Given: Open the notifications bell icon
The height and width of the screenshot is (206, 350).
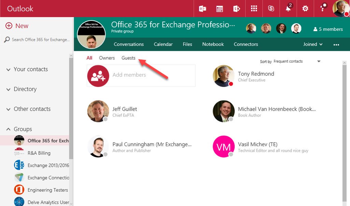Looking at the screenshot, I should point(289,8).
